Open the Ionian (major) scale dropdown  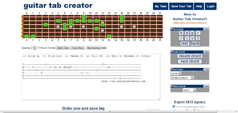tap(182, 78)
